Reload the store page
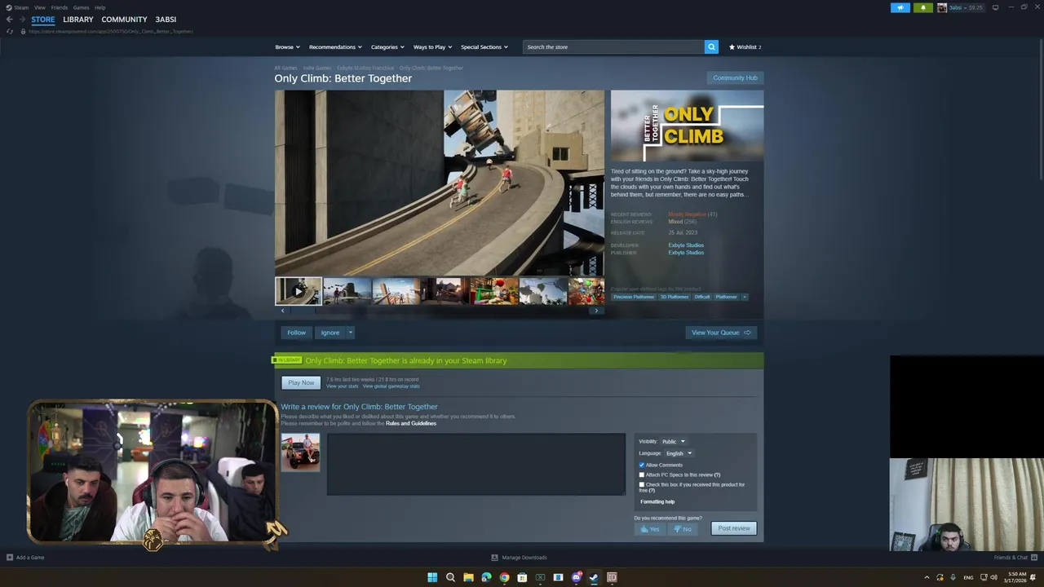1044x587 pixels. [10, 31]
